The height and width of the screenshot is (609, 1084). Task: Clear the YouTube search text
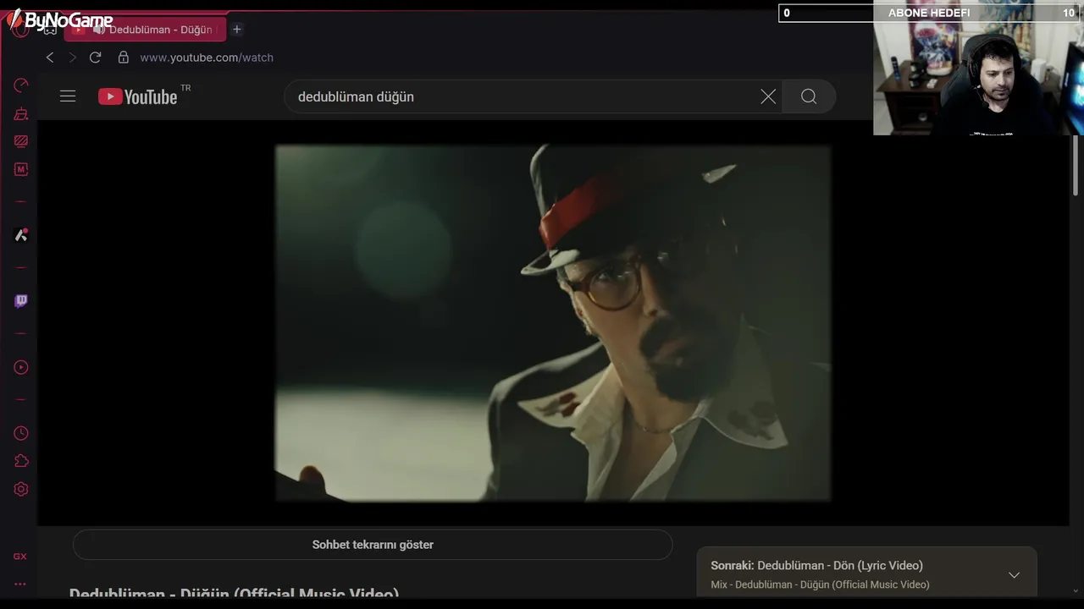click(768, 96)
